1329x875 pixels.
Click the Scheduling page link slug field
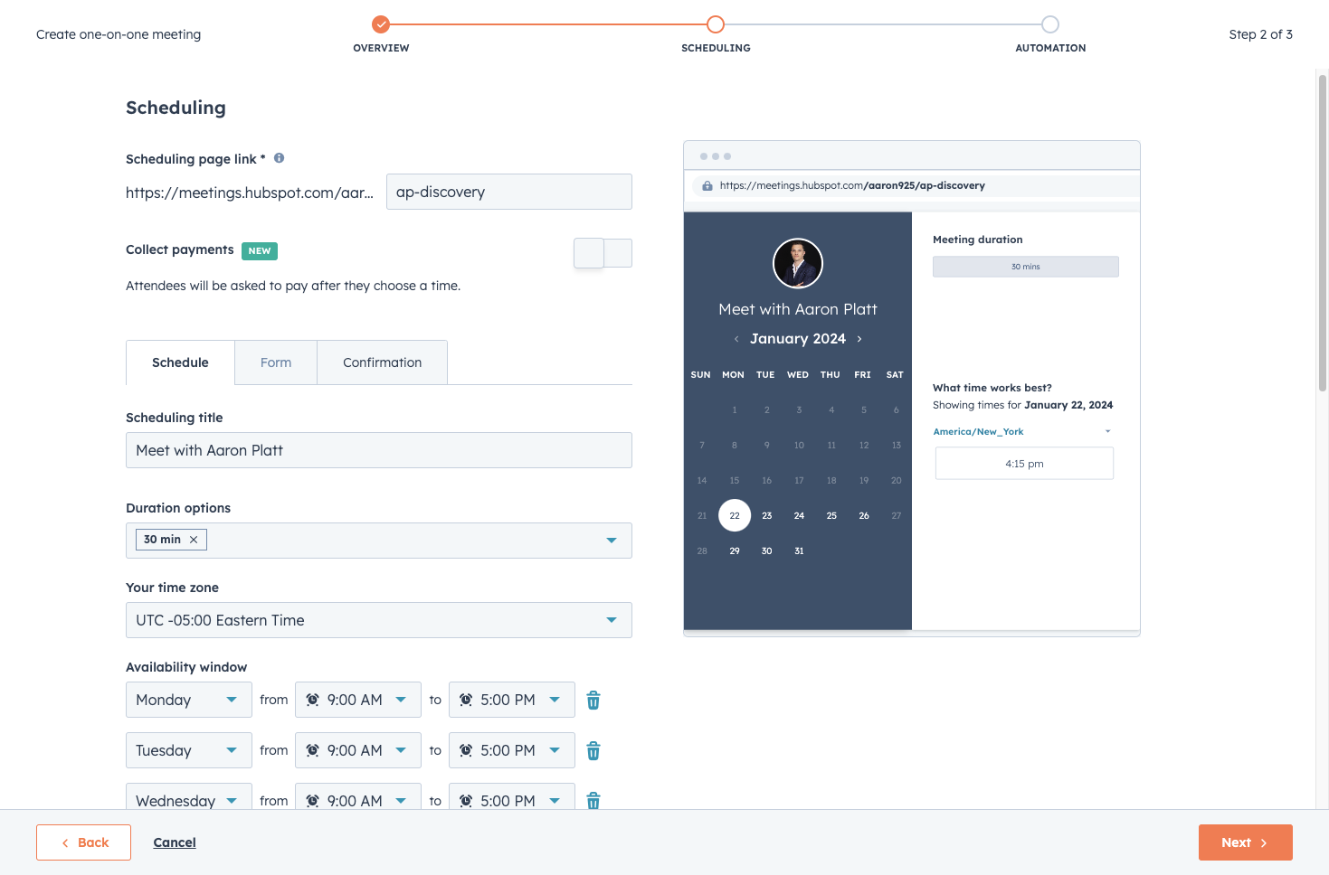pos(509,192)
